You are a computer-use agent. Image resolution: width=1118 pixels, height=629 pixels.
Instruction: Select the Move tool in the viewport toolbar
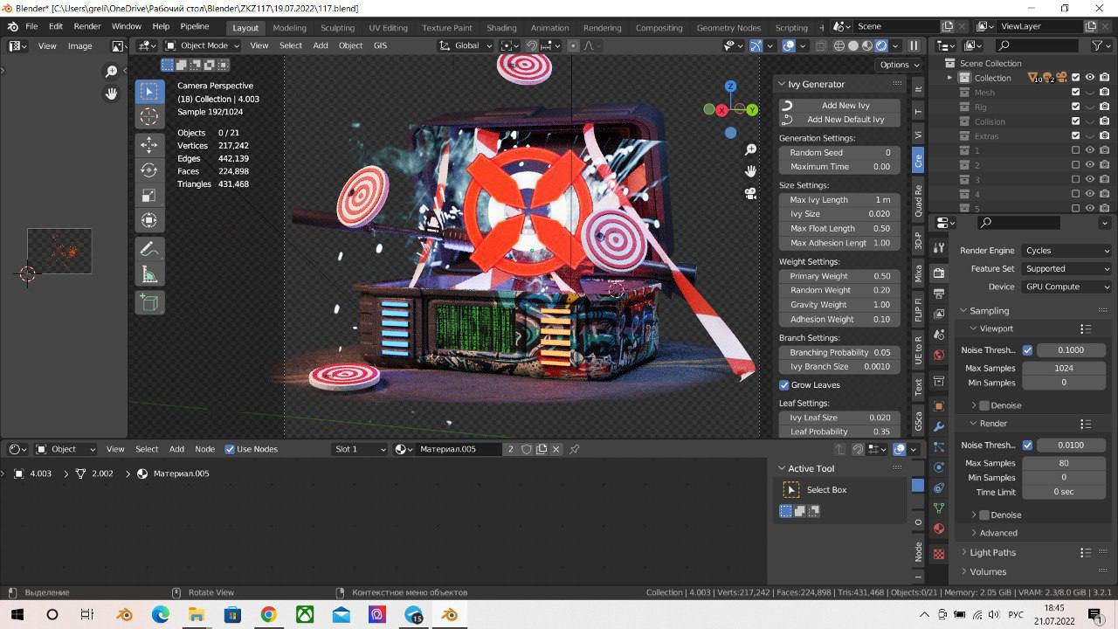point(149,144)
